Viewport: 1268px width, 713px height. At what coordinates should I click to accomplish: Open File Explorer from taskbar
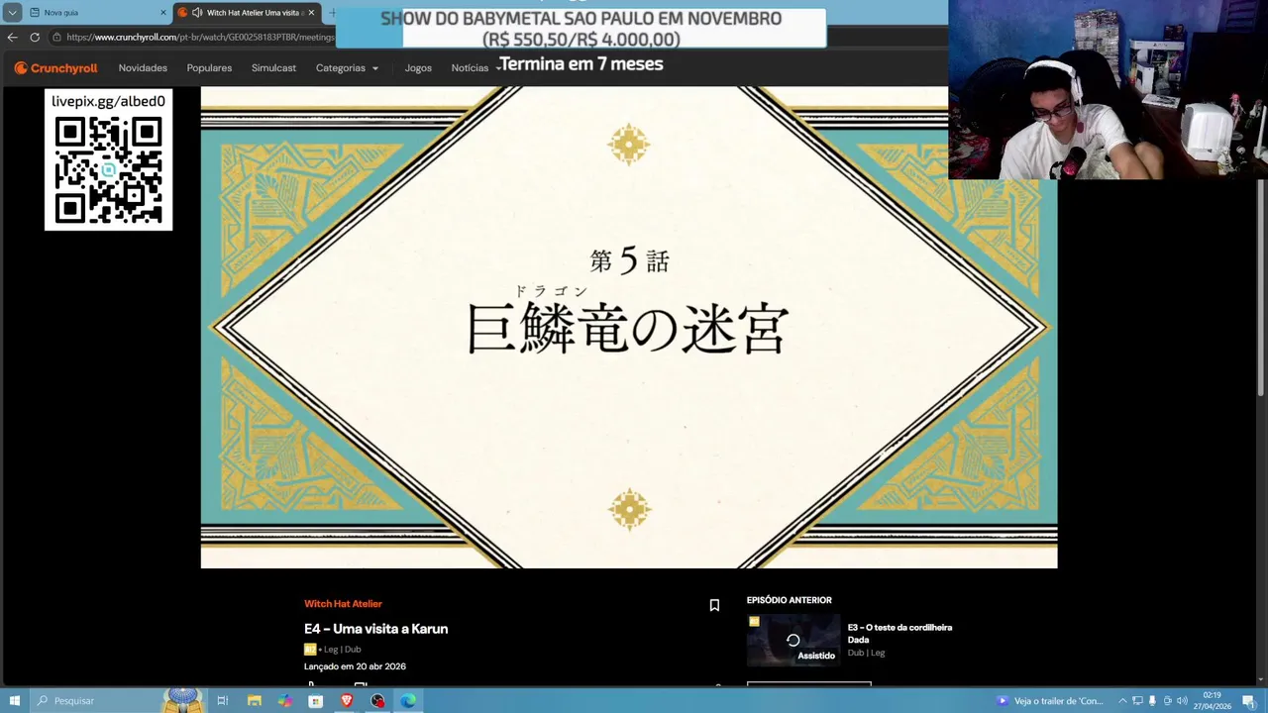click(255, 700)
